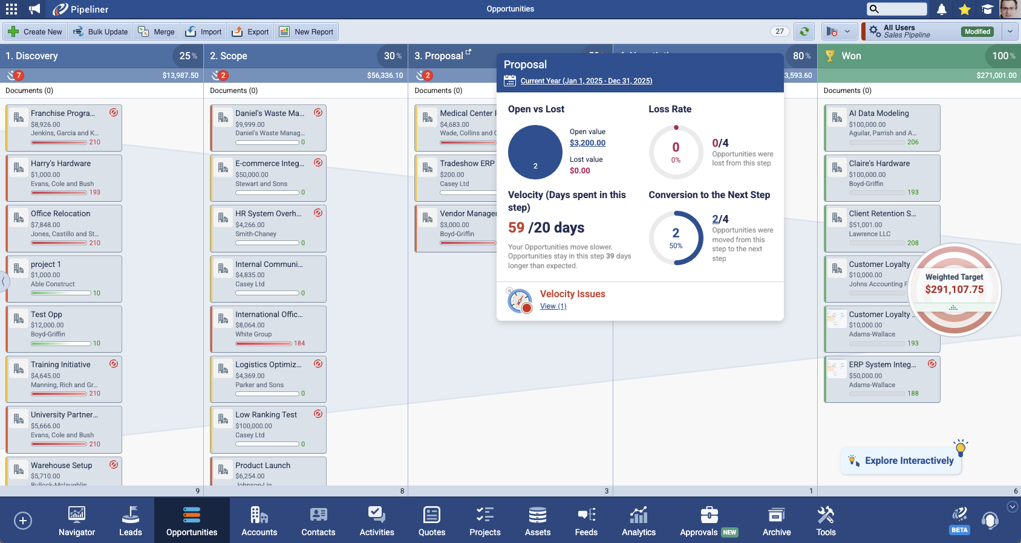Expand the left side panel handle
The height and width of the screenshot is (543, 1021).
click(x=3, y=281)
